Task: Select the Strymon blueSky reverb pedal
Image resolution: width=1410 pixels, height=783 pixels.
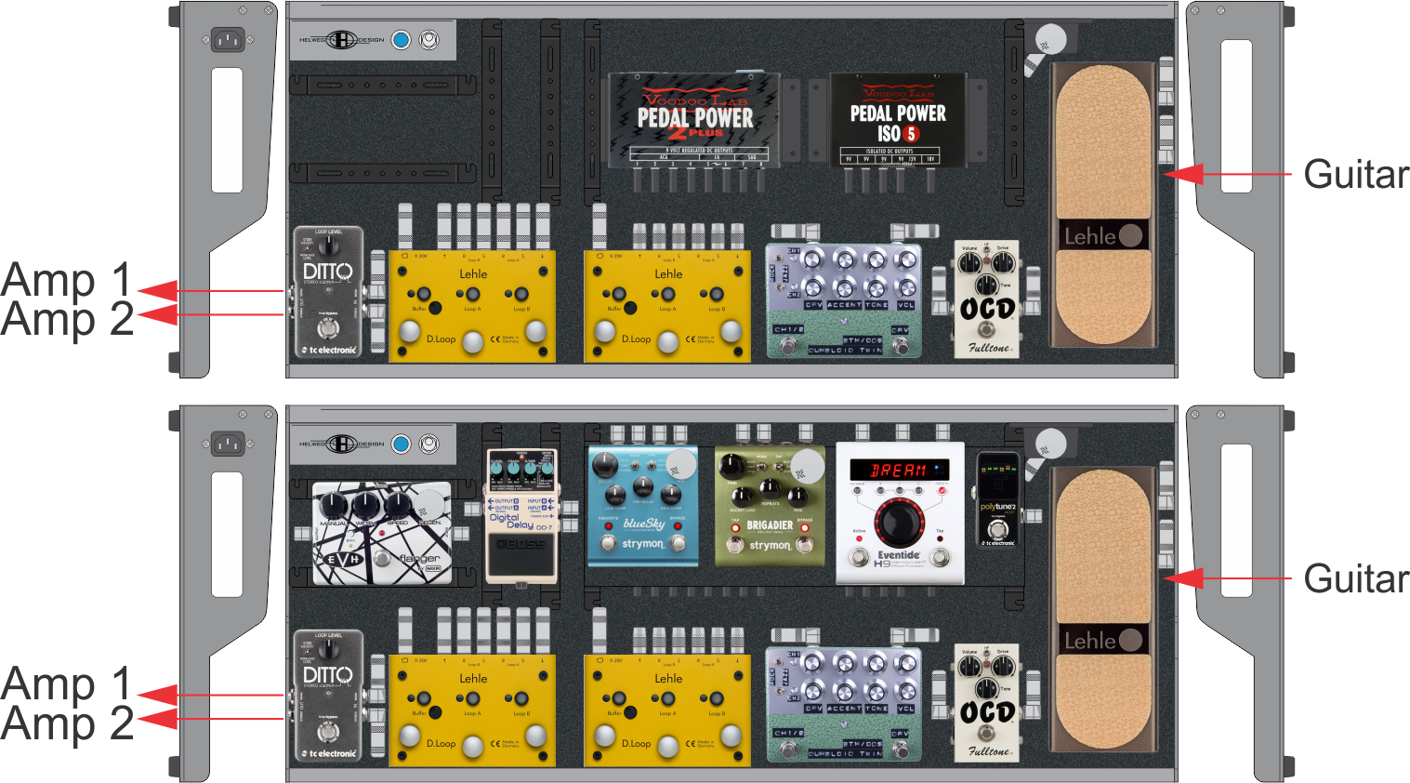Action: tap(643, 506)
